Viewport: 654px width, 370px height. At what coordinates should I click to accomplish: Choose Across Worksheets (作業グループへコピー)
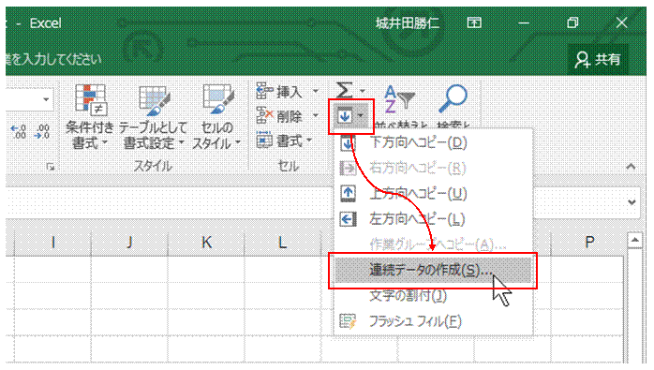434,244
